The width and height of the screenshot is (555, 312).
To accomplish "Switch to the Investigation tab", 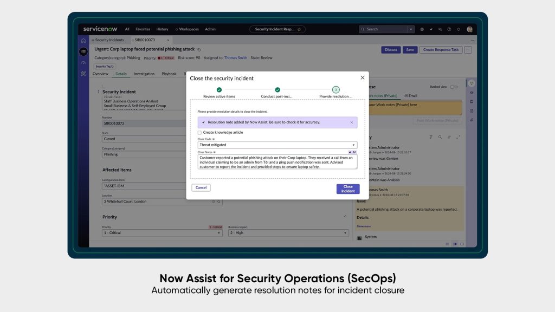I will click(x=144, y=74).
